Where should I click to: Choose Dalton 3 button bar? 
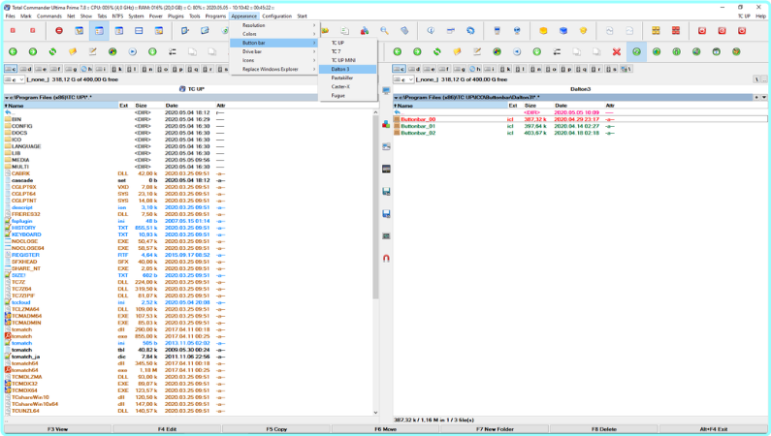point(348,69)
